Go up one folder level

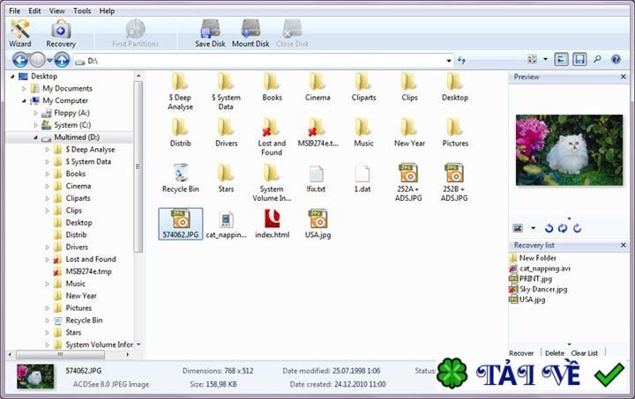click(62, 60)
